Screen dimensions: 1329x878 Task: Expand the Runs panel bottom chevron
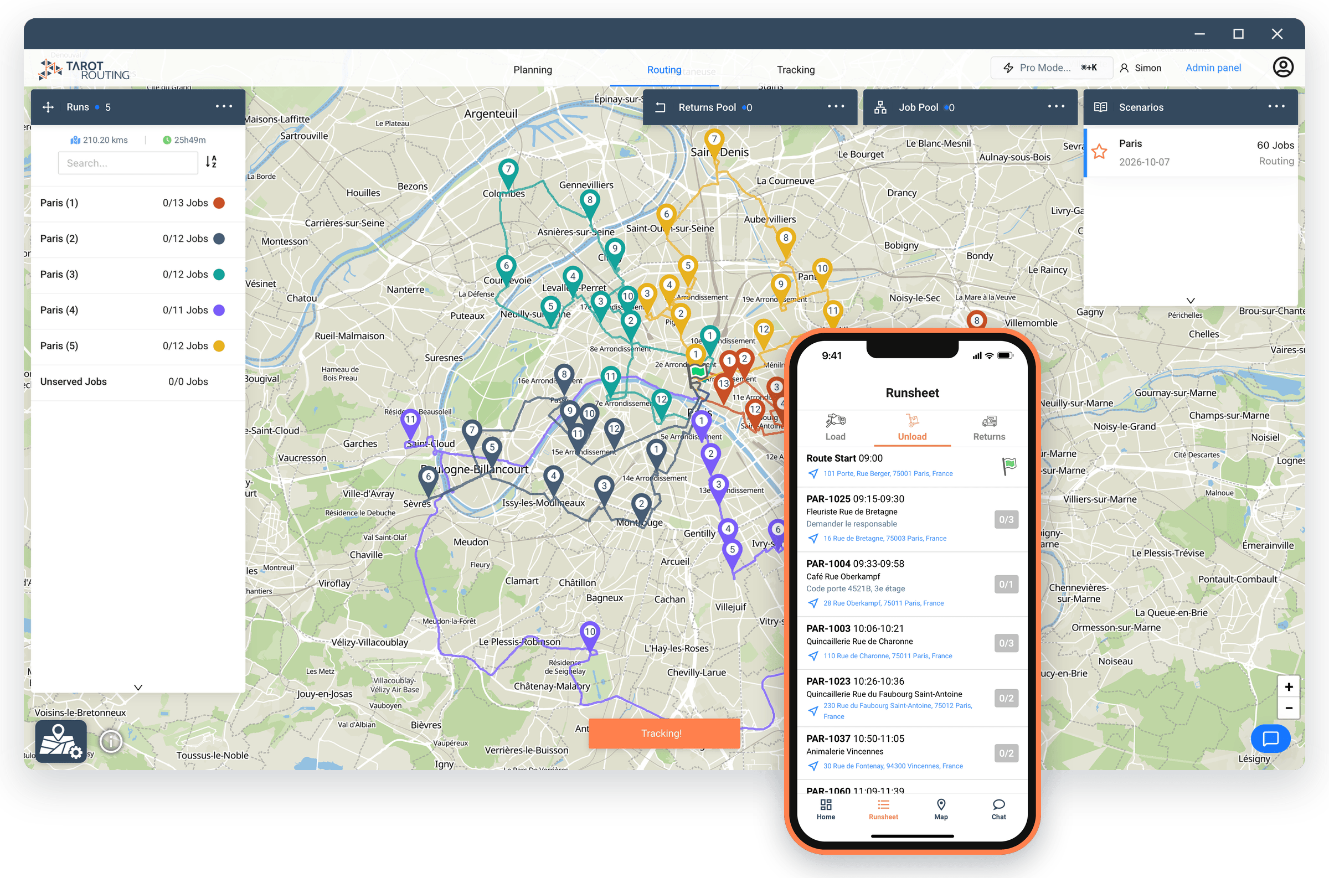(x=138, y=687)
